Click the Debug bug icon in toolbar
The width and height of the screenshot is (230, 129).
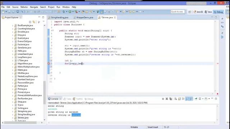pyautogui.click(x=64, y=12)
